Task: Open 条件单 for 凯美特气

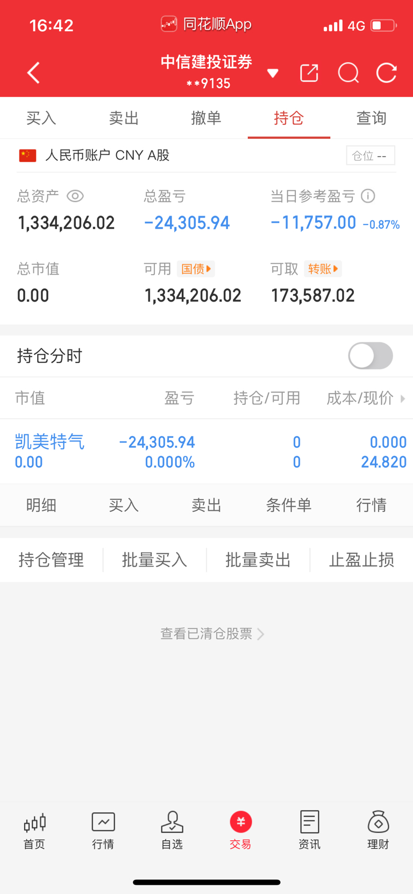Action: click(x=289, y=505)
